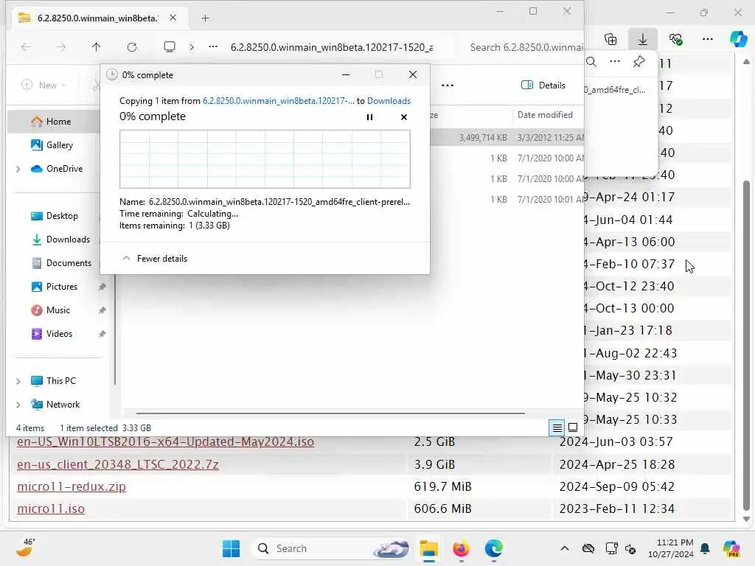Search downloads in Edge flyout
755x566 pixels.
pos(592,62)
